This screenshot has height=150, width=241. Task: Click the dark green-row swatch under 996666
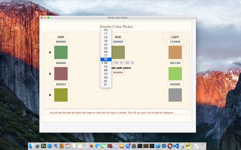pos(61,73)
